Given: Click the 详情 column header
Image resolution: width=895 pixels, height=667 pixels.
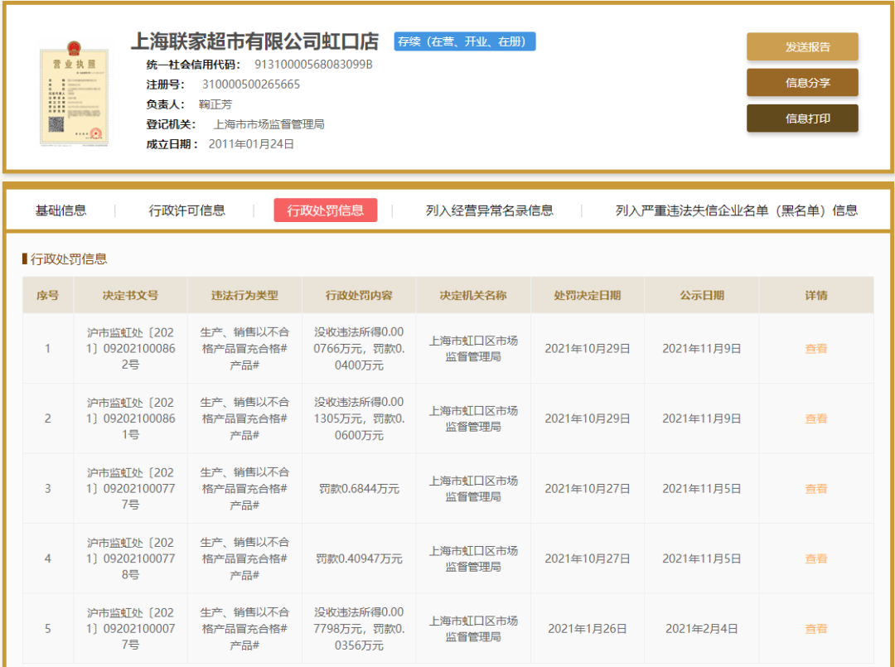Looking at the screenshot, I should (815, 296).
